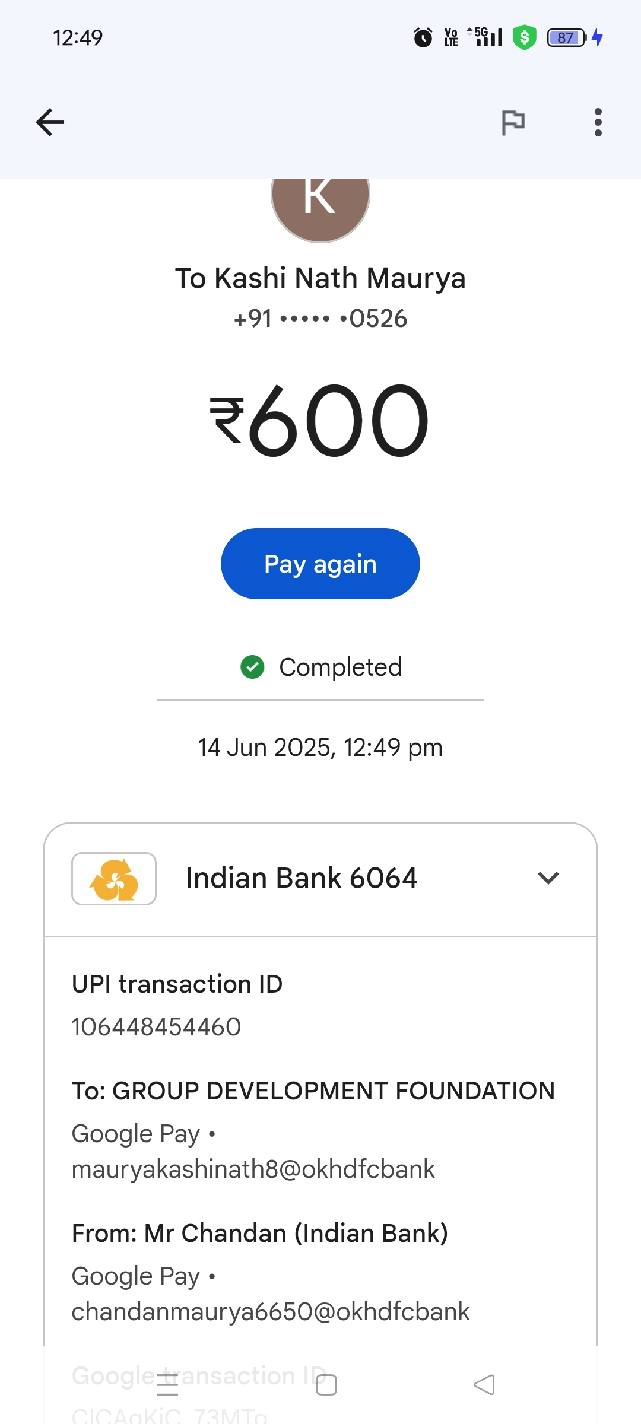This screenshot has width=641, height=1424.
Task: Tap the Indian Bank logo icon
Action: 114,879
